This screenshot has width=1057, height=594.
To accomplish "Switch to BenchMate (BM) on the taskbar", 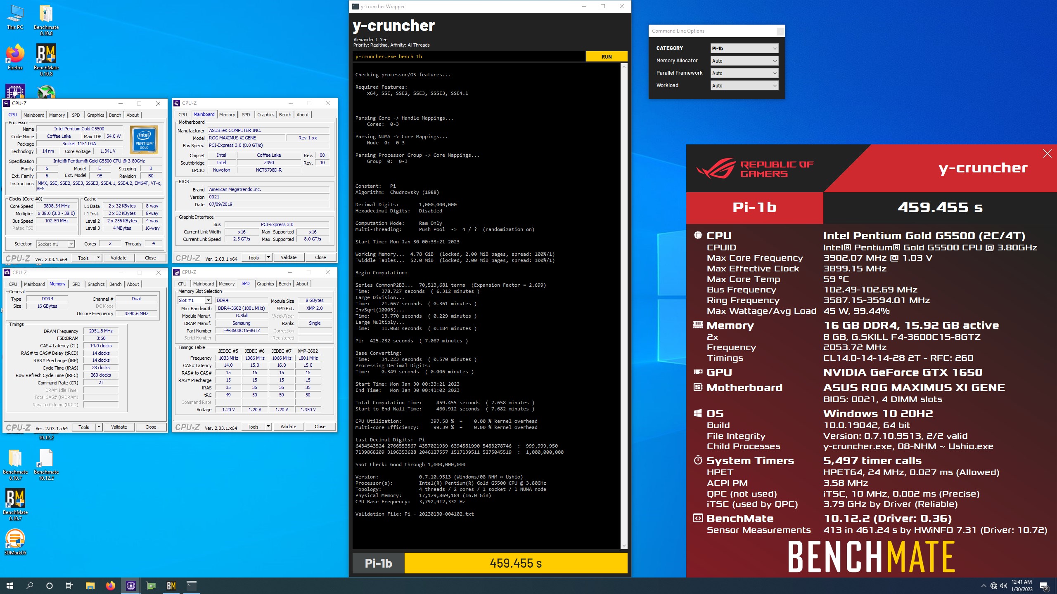I will [x=171, y=586].
